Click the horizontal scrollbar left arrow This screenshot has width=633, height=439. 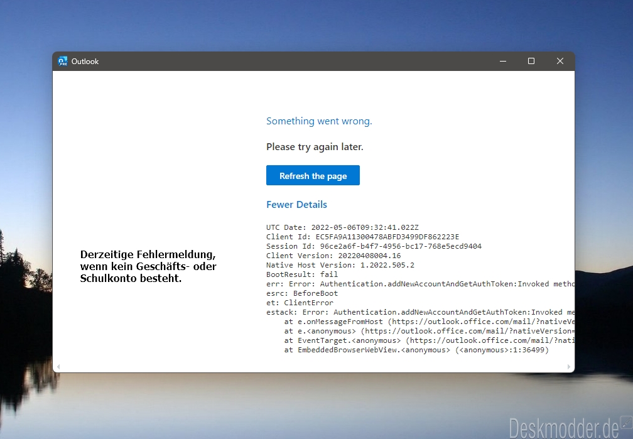(58, 367)
